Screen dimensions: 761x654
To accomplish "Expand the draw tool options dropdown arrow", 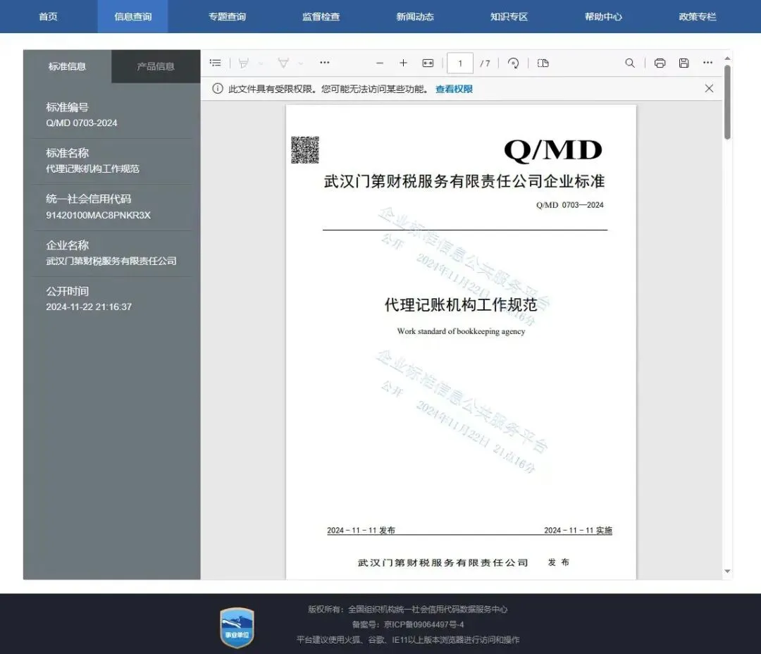I will point(300,63).
